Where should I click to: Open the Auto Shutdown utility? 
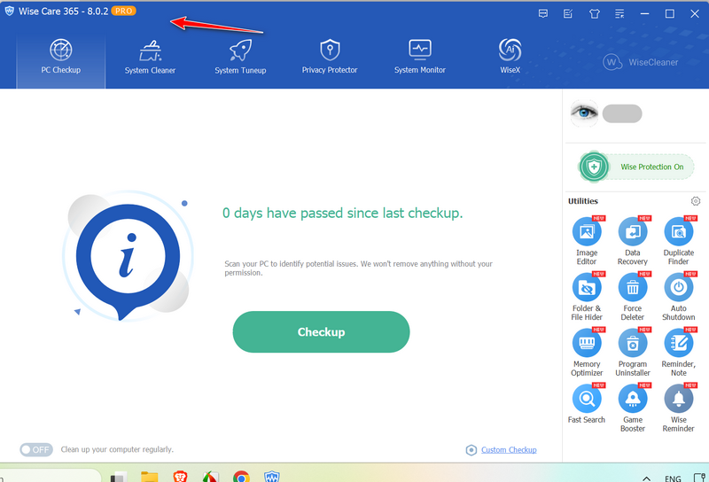[678, 297]
